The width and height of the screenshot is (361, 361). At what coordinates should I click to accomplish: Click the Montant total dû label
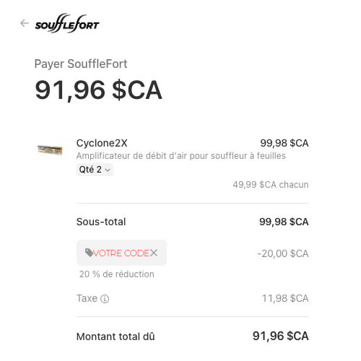[116, 336]
